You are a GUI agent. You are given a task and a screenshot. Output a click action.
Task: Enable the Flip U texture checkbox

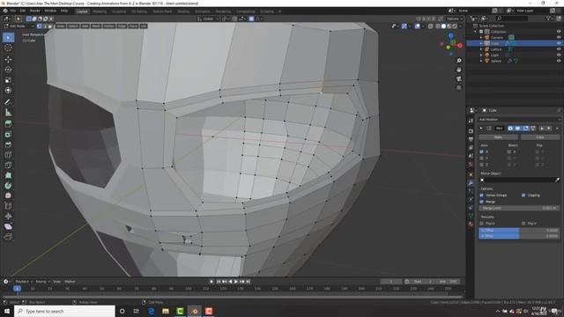pos(482,223)
